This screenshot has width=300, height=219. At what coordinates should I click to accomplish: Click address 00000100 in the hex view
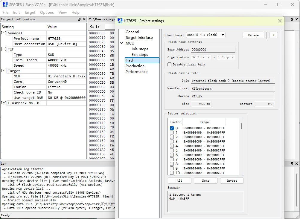pyautogui.click(x=97, y=105)
